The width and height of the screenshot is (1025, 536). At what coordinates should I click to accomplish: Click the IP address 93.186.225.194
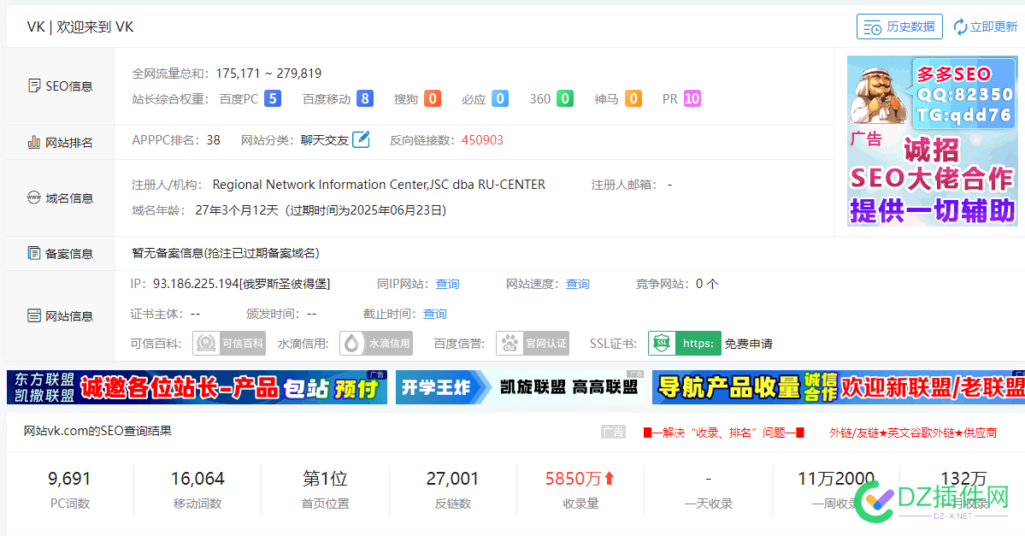tap(196, 284)
